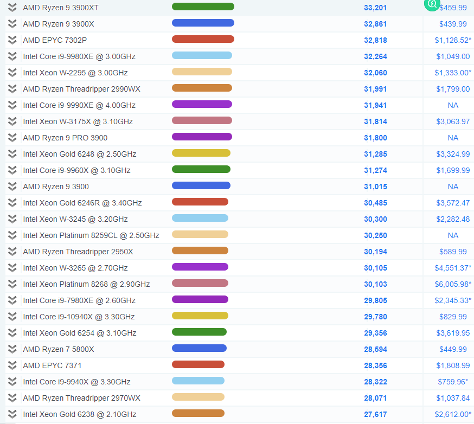Expand the Intel Xeon W-3175X row chevron
This screenshot has height=424, width=474.
click(x=12, y=121)
